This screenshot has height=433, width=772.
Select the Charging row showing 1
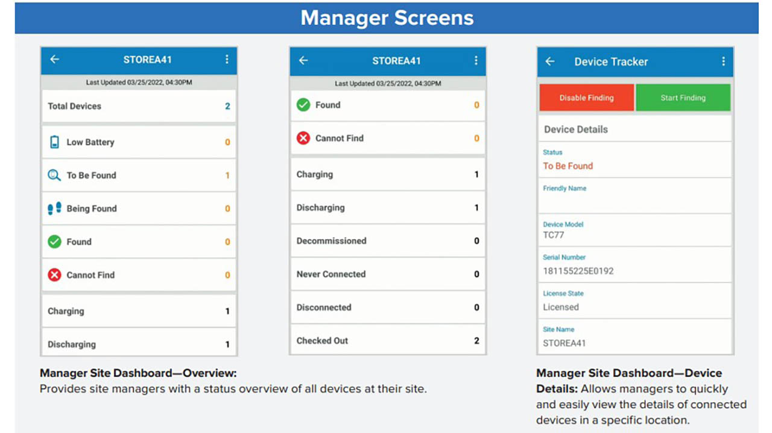[x=138, y=311]
